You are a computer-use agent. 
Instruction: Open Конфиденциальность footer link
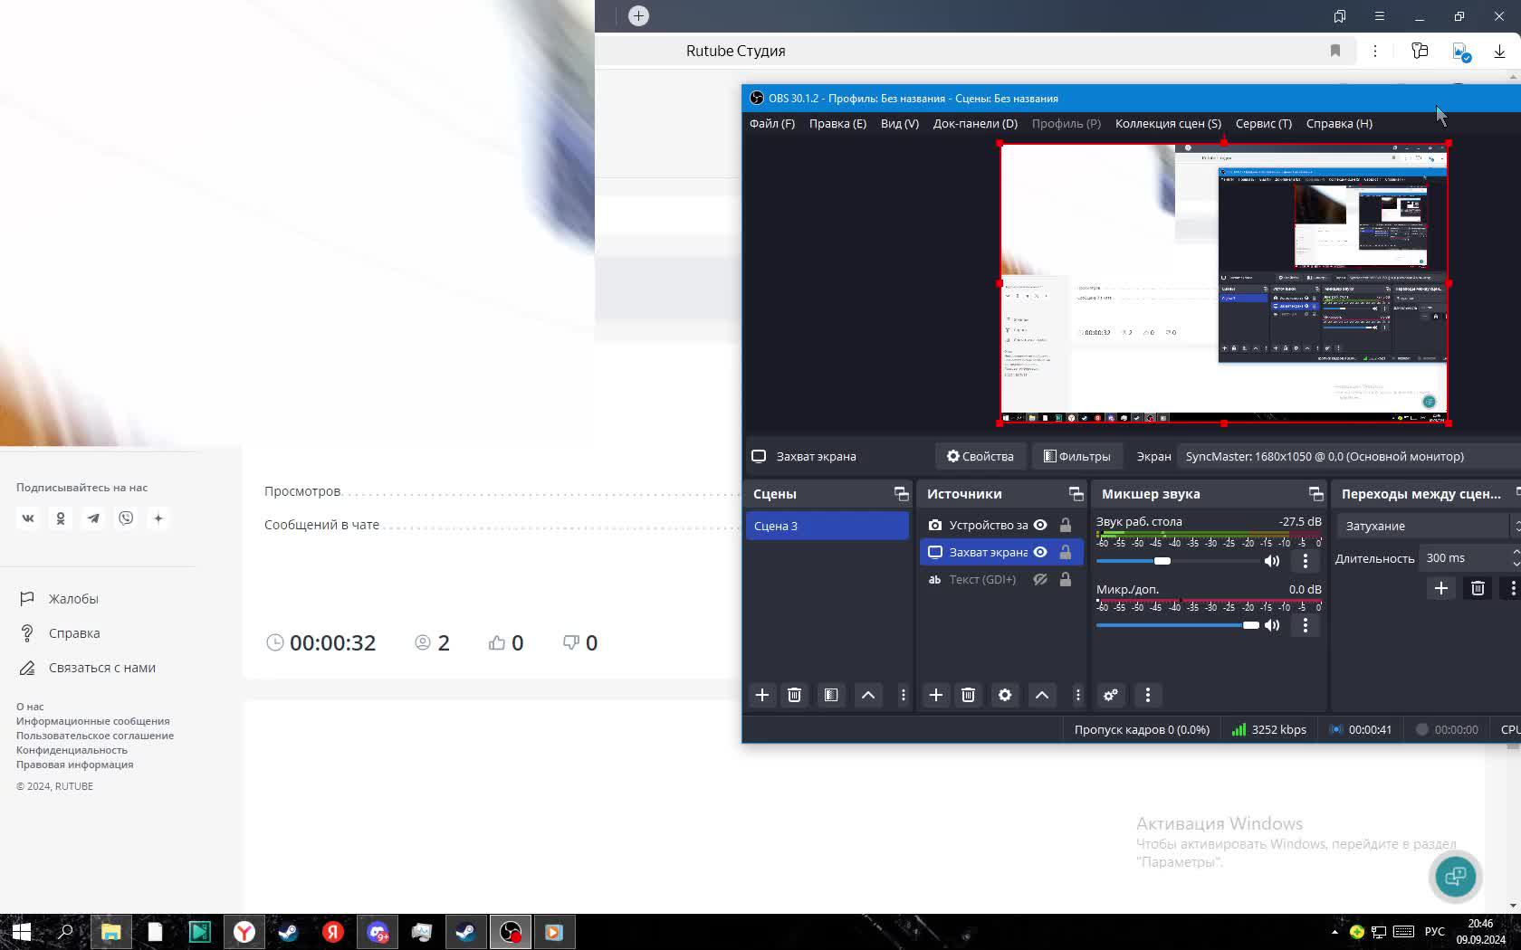pos(72,750)
